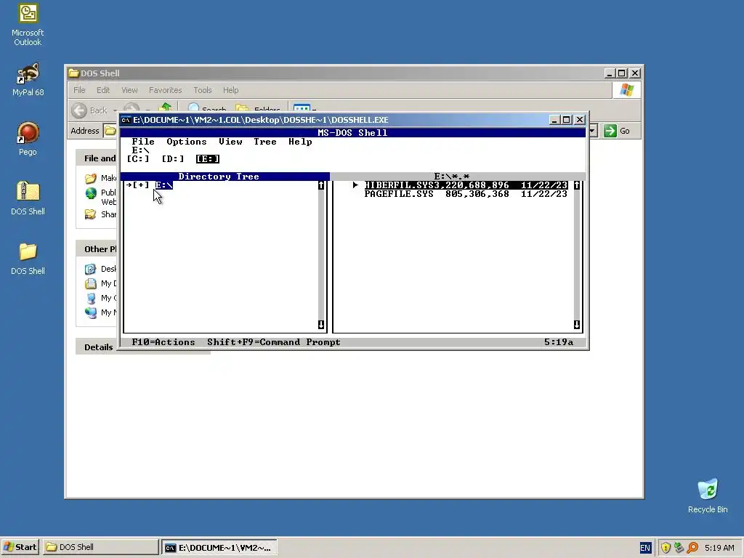Screen dimensions: 744x558
Task: Click the file list scroll up arrow
Action: pos(577,185)
